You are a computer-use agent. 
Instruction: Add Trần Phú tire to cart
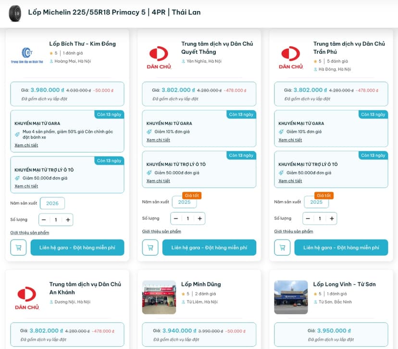pos(282,248)
